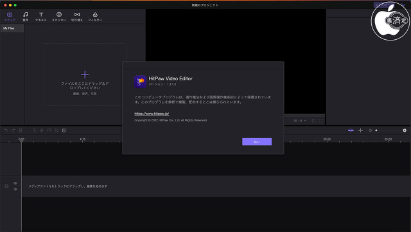Screen dimensions: 411x232
Task: Click the shield marker icon in timeline toolbar
Action: [x=64, y=130]
